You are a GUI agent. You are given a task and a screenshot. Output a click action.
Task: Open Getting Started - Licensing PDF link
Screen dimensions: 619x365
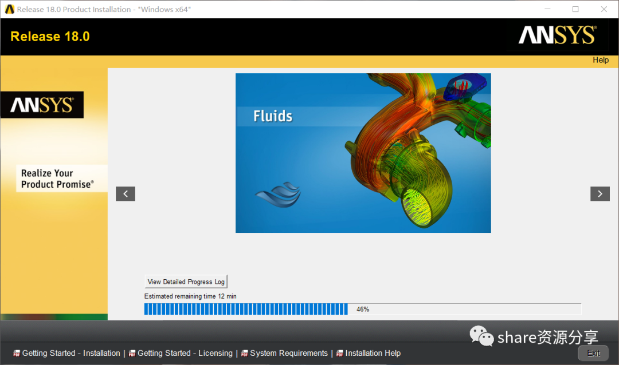(x=181, y=353)
